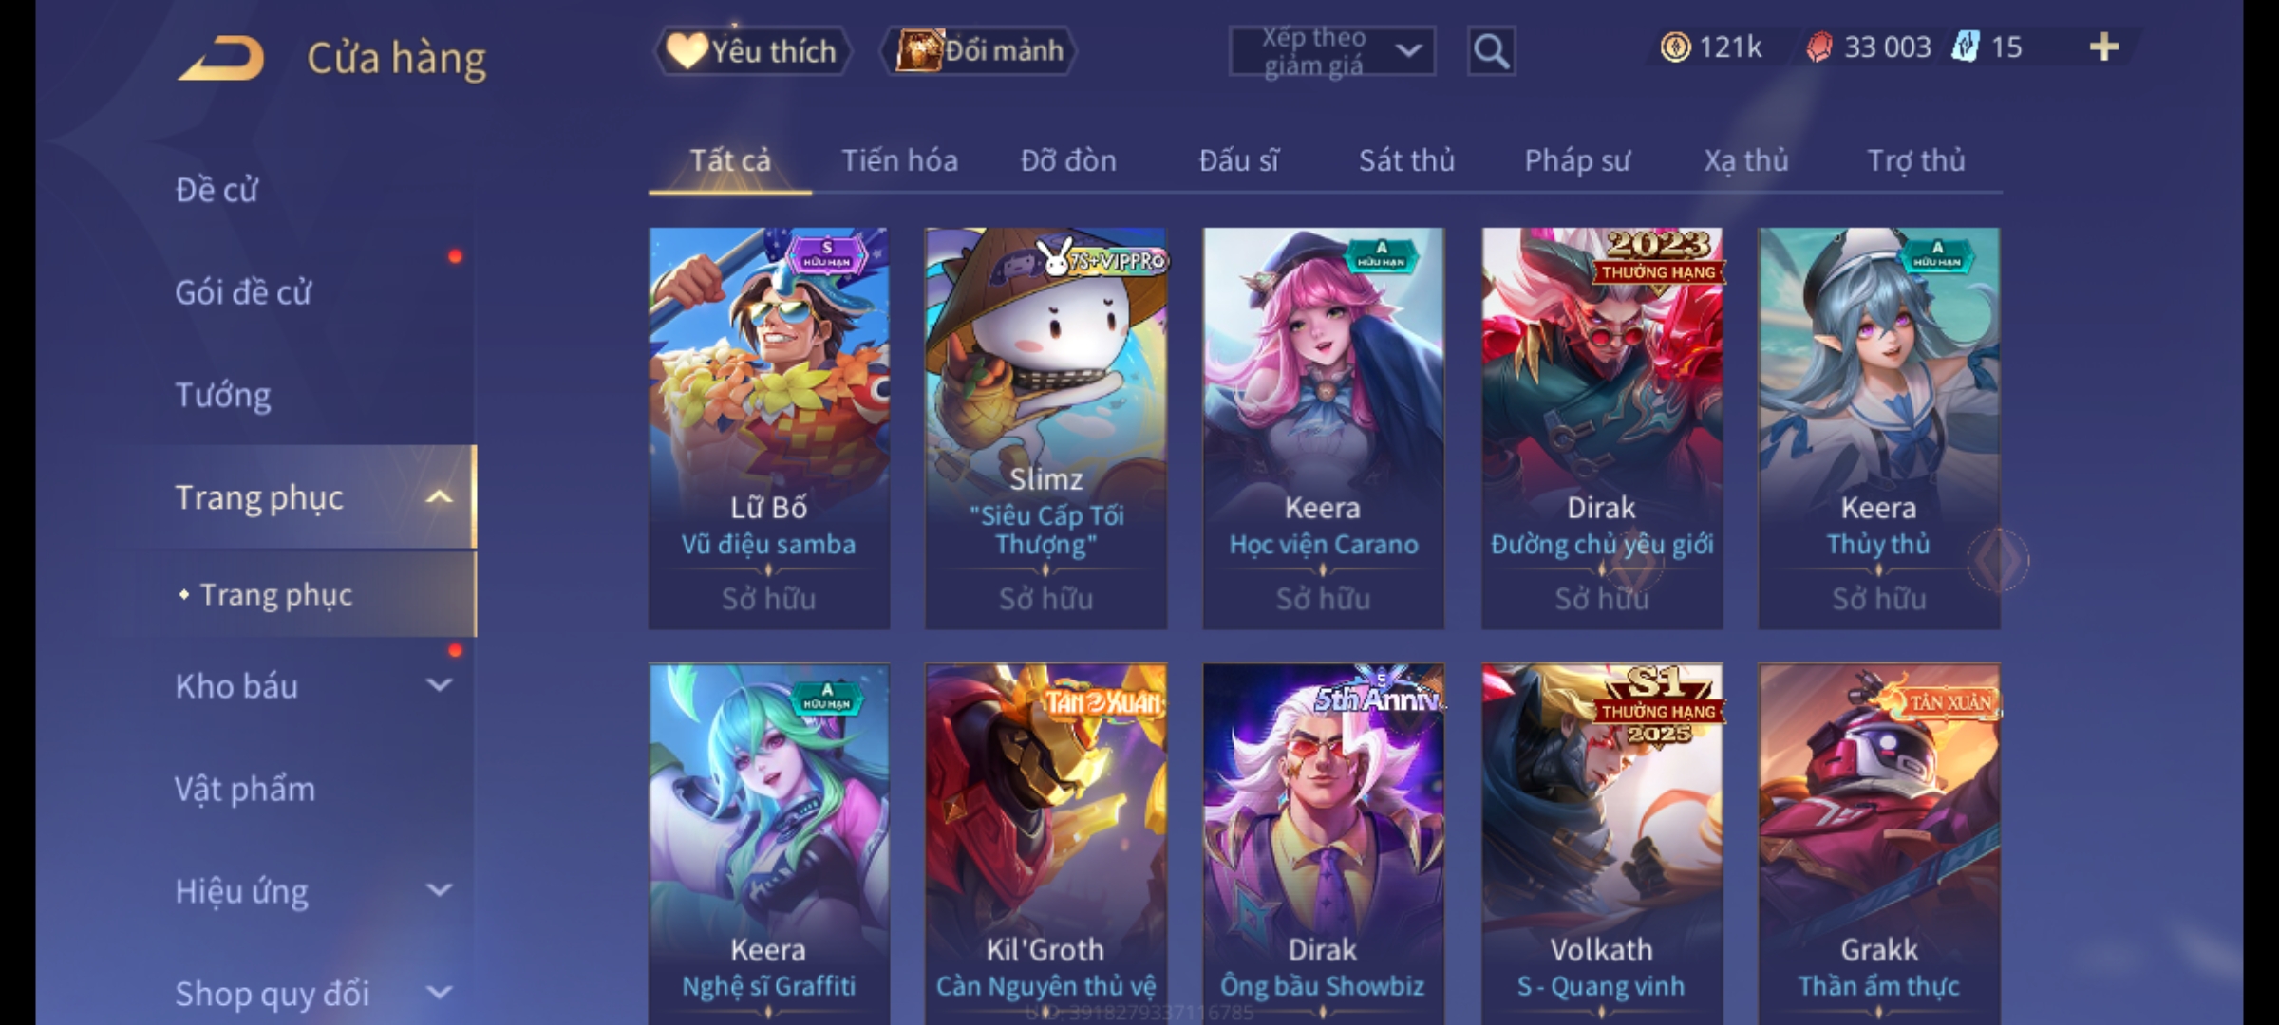Open the Xếp theo giảm giá dropdown
2279x1025 pixels.
1331,51
